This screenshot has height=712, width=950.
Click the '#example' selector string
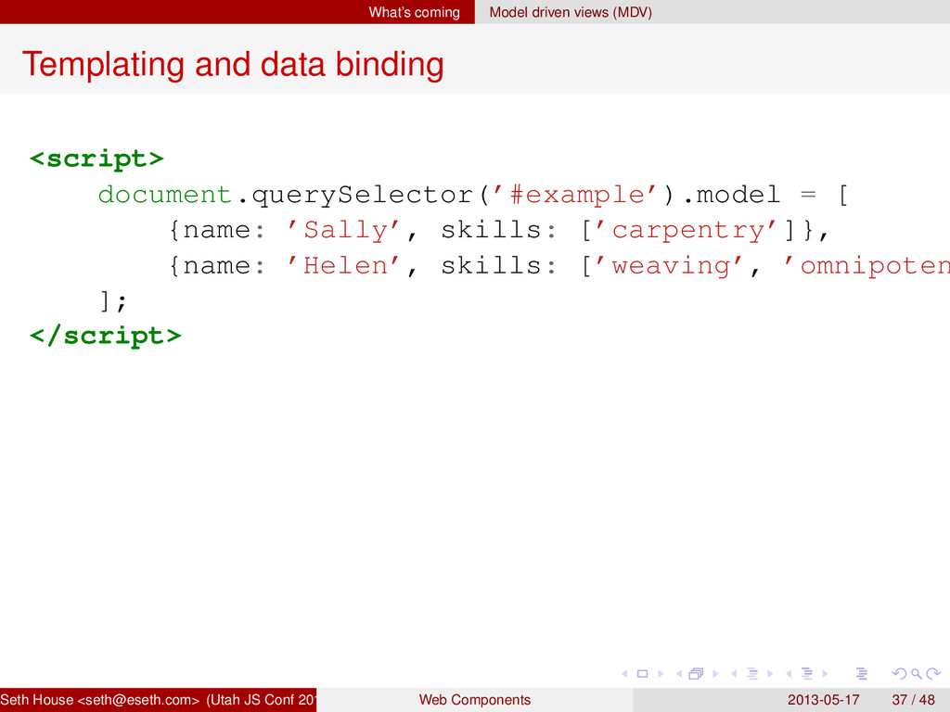click(575, 195)
